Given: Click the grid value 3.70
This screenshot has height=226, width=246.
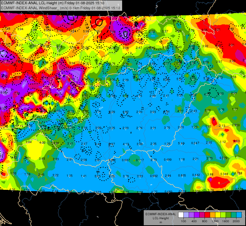Looking at the screenshot, I should [167, 128].
